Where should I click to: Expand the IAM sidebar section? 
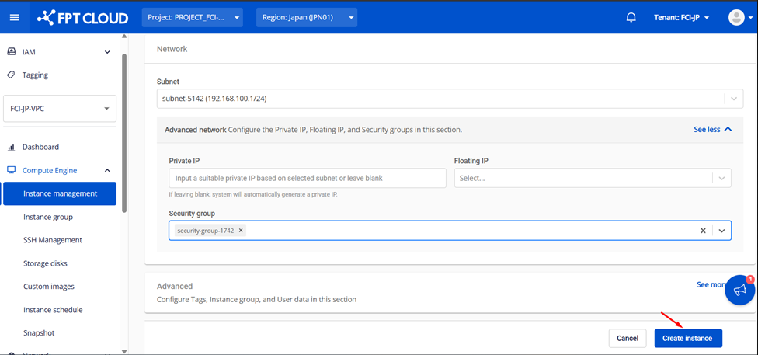point(107,52)
